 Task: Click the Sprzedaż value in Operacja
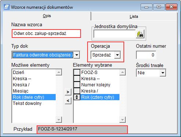pos(101,55)
